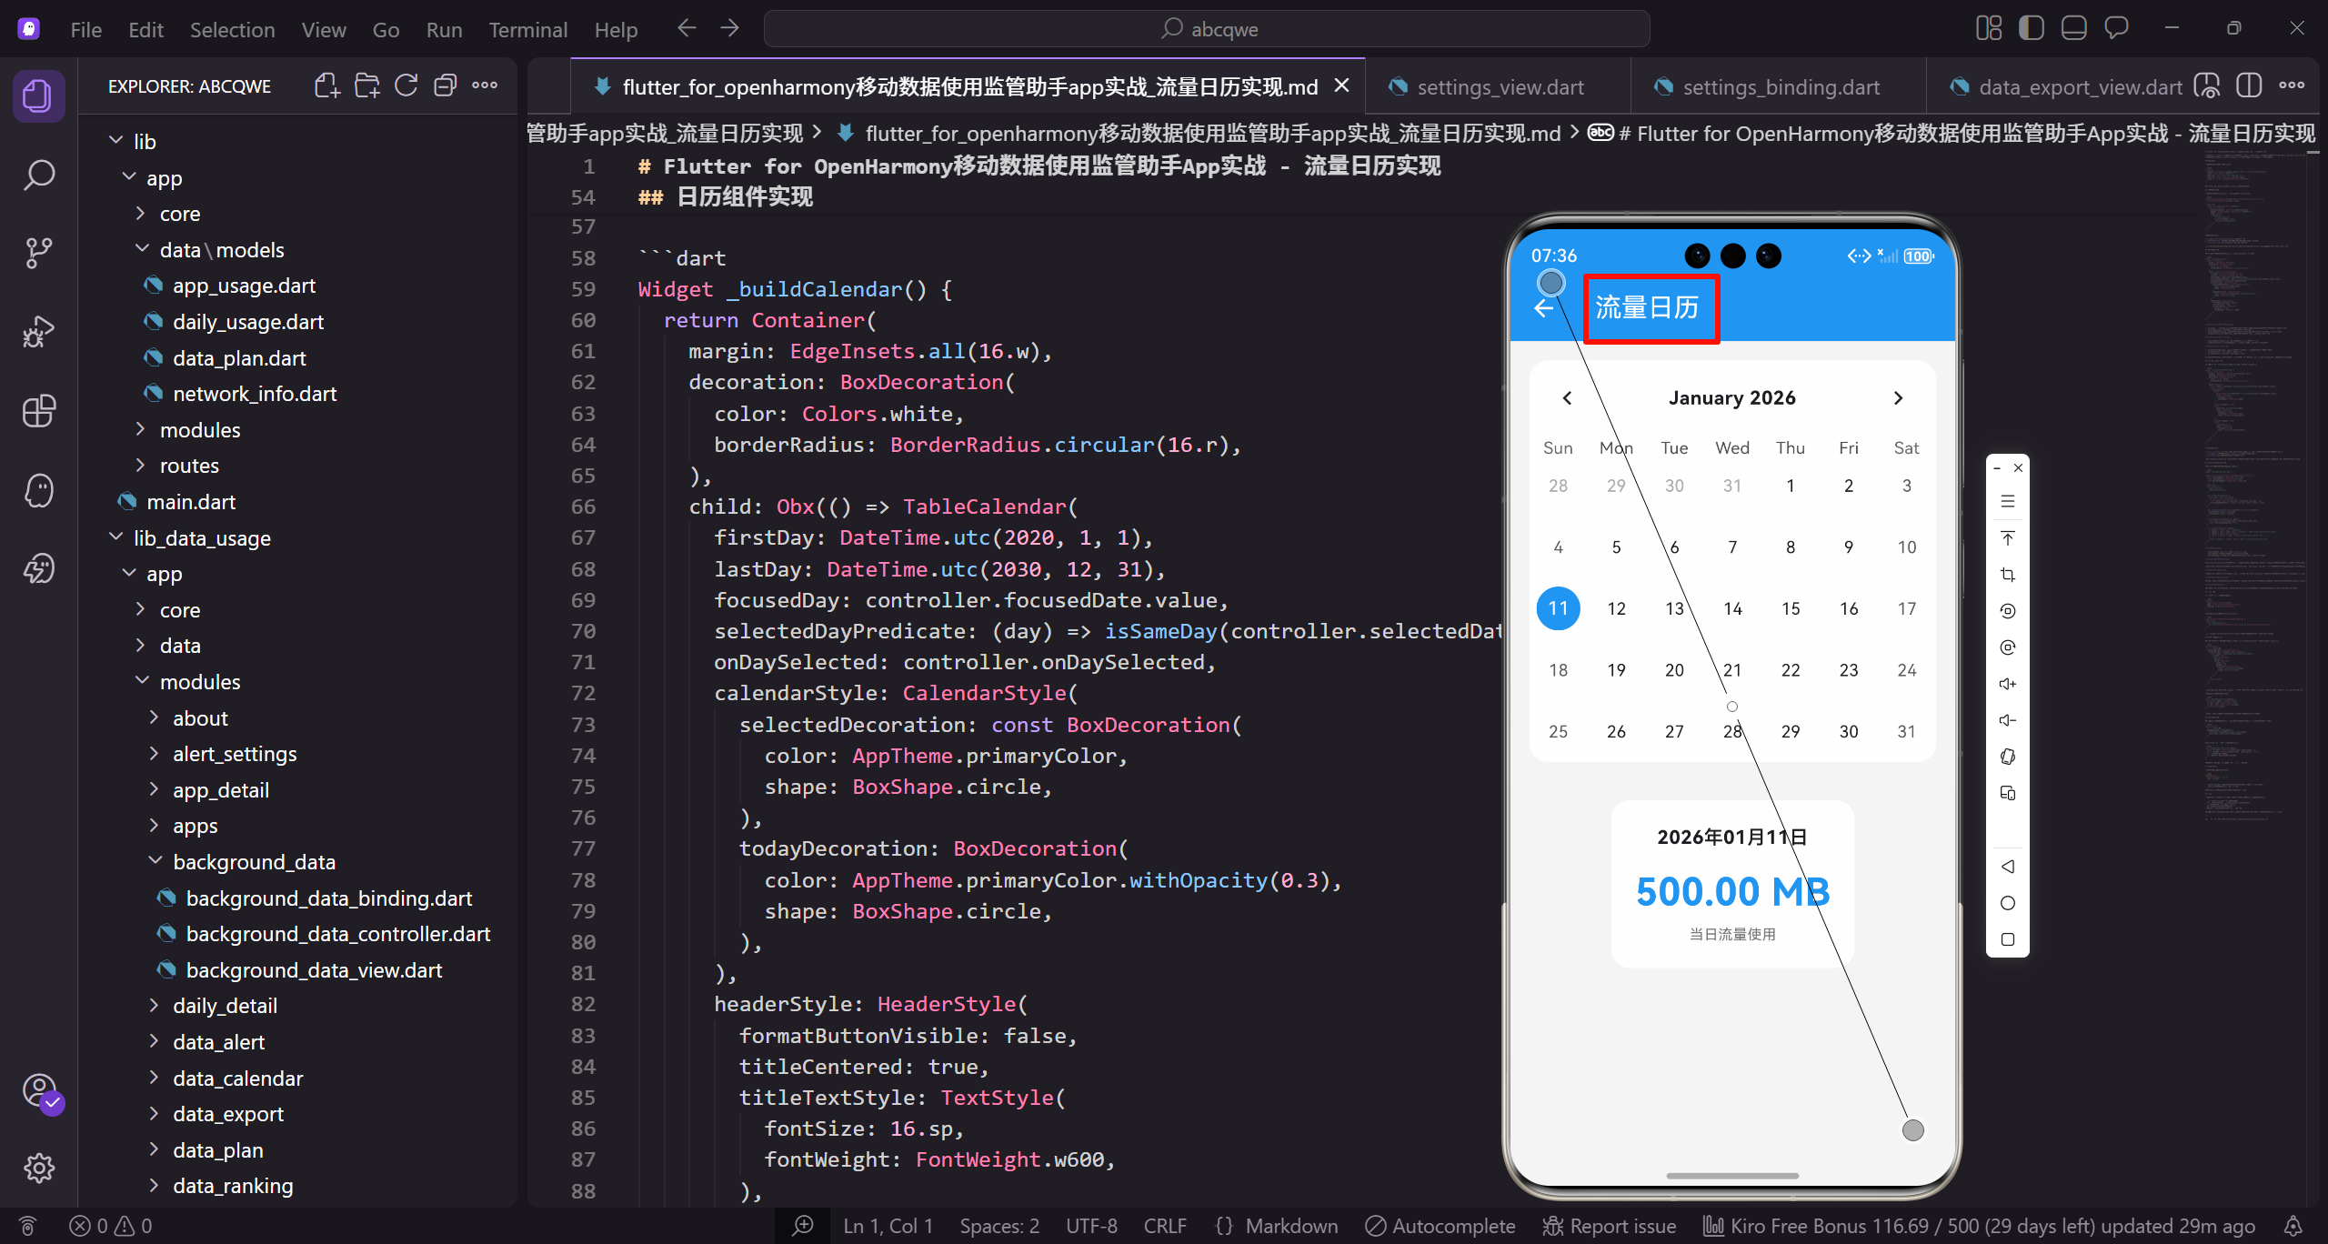Toggle the chat panel visibility
This screenshot has width=2328, height=1244.
point(2117,28)
